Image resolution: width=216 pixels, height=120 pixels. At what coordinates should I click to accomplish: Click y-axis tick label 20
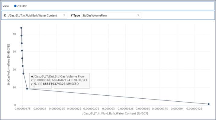pyautogui.click(x=14, y=69)
